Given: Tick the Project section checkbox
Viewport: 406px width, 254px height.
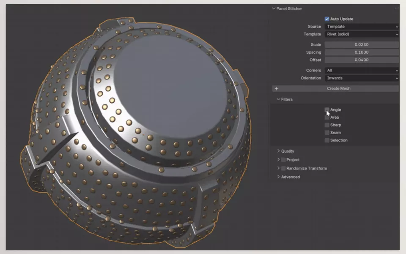Looking at the screenshot, I should pos(283,160).
